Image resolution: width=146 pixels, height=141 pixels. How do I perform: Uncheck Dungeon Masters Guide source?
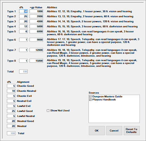coord(91,97)
